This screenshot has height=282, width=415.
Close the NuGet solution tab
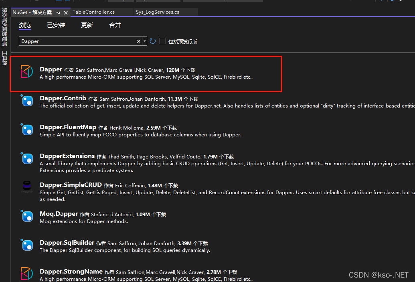click(x=66, y=12)
